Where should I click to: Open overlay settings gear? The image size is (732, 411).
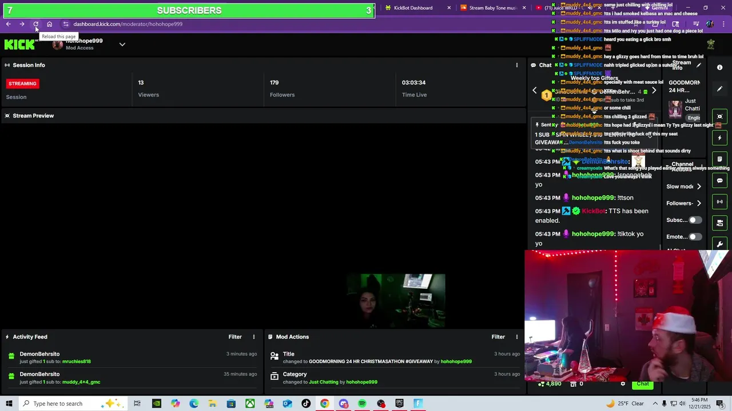click(x=623, y=384)
